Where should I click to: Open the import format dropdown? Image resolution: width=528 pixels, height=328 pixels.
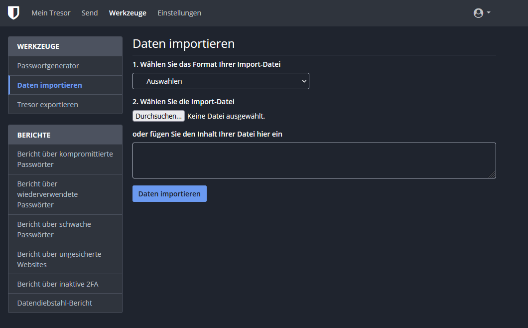point(221,81)
